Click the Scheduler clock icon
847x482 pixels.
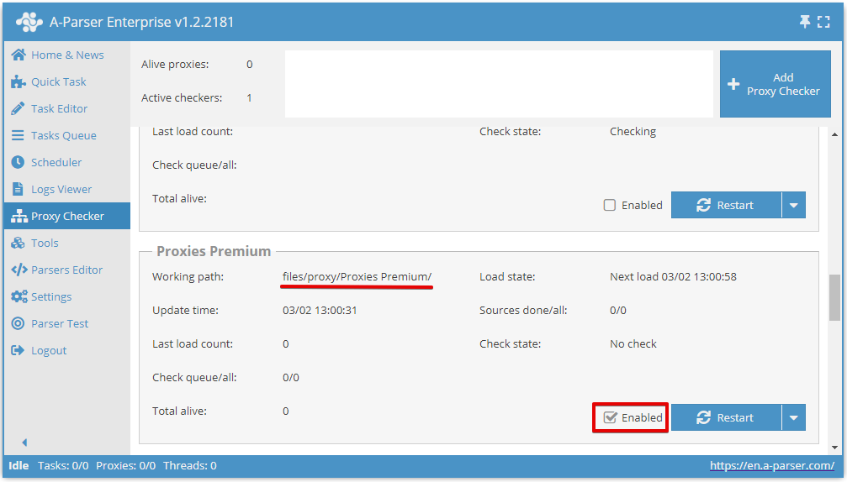pyautogui.click(x=18, y=162)
